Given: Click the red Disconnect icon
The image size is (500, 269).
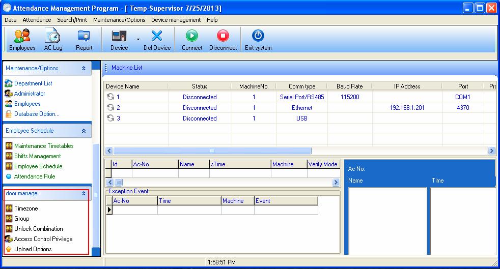Looking at the screenshot, I should click(223, 36).
